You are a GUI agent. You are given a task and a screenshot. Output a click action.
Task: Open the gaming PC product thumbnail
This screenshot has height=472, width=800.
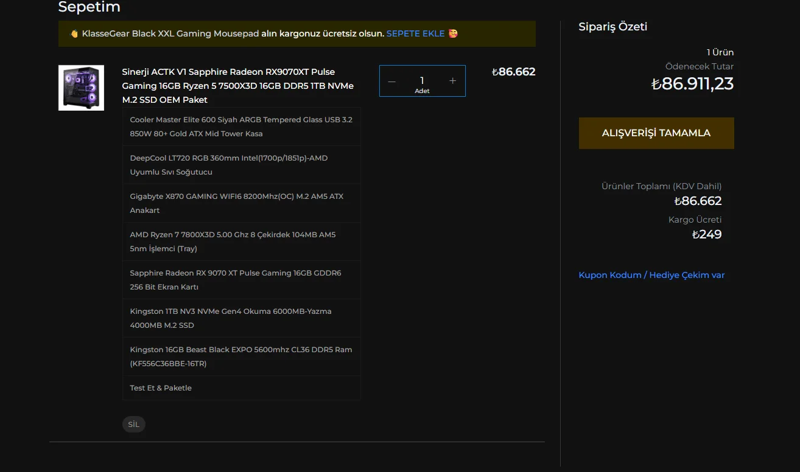tap(81, 88)
